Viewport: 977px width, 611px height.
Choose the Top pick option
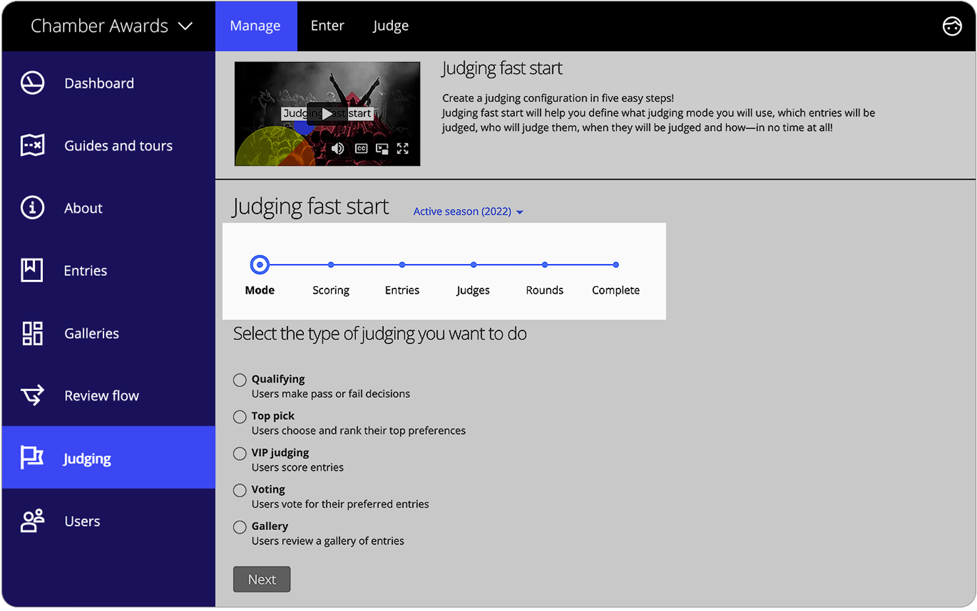click(x=240, y=417)
